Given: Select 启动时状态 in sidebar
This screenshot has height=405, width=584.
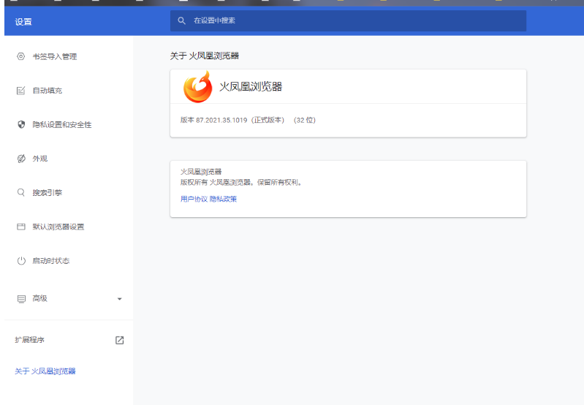Looking at the screenshot, I should [x=51, y=261].
